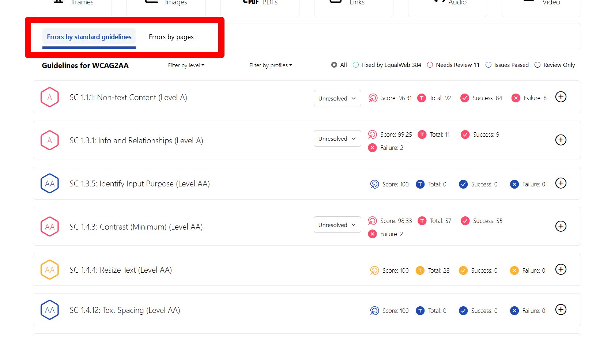This screenshot has height=337, width=600.
Task: Click SC 1.4.3: Contrast (Minimum) title
Action: 136,227
